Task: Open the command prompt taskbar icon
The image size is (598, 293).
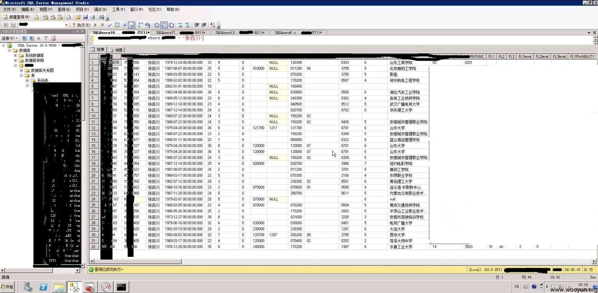Action: tap(121, 287)
